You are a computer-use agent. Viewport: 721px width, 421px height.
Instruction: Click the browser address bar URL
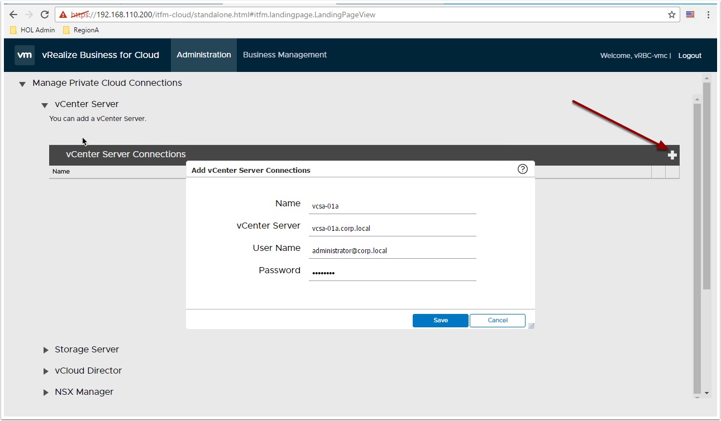[x=223, y=15]
